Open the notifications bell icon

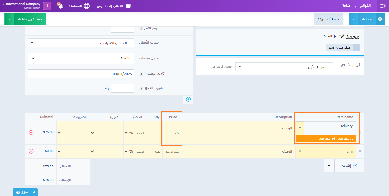(x=61, y=6)
